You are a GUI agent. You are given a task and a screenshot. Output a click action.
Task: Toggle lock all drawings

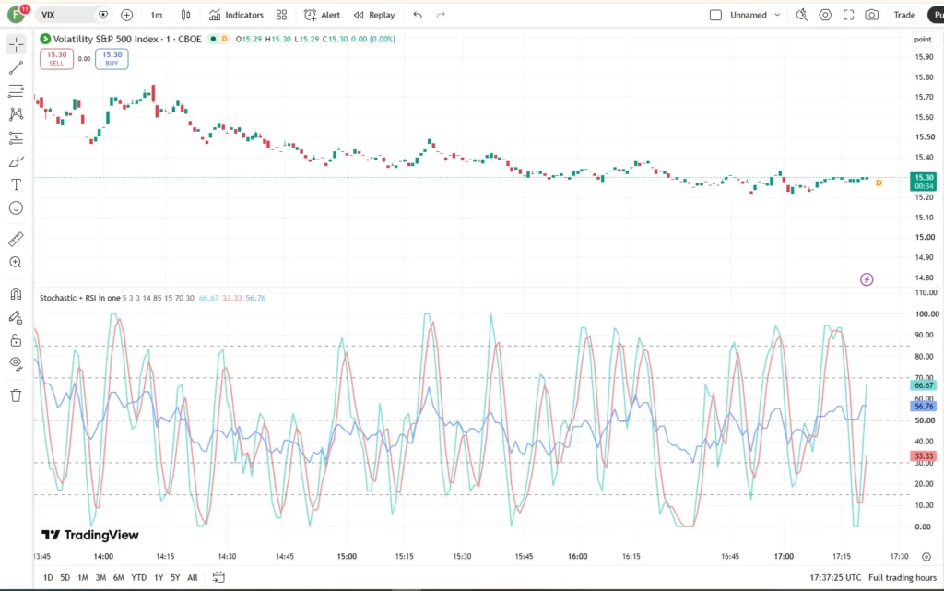[17, 340]
